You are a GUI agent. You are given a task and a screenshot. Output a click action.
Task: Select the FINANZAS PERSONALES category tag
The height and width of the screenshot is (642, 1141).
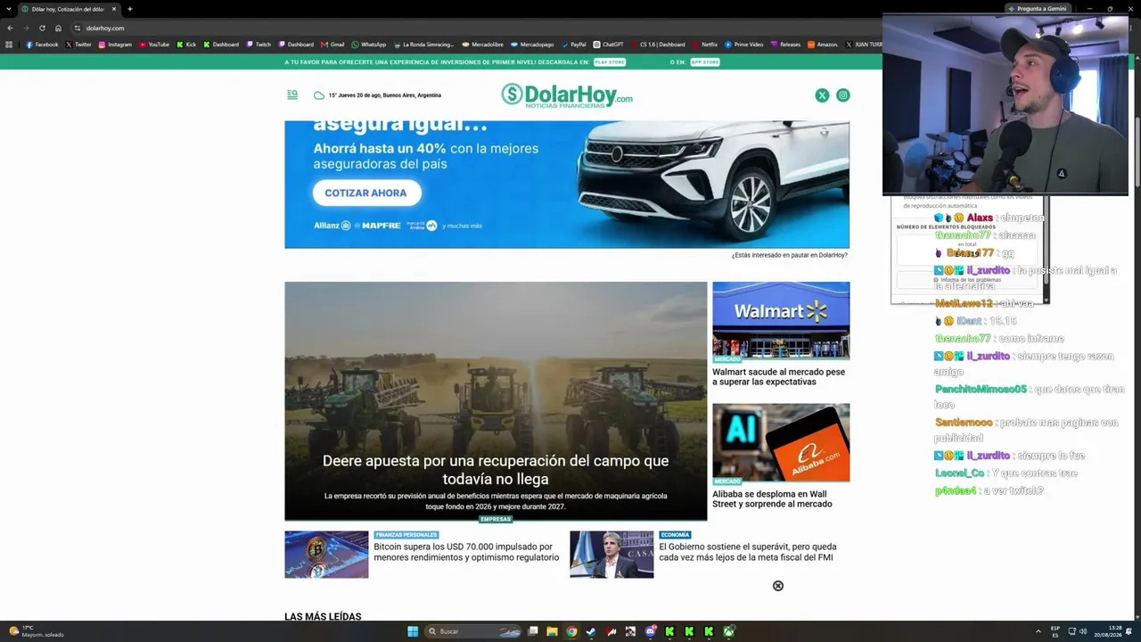click(x=406, y=535)
